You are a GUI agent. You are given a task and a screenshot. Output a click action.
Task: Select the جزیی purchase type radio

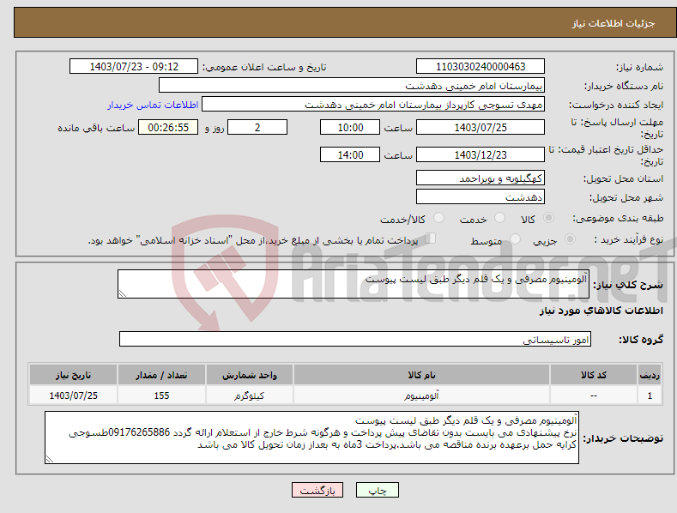point(570,238)
